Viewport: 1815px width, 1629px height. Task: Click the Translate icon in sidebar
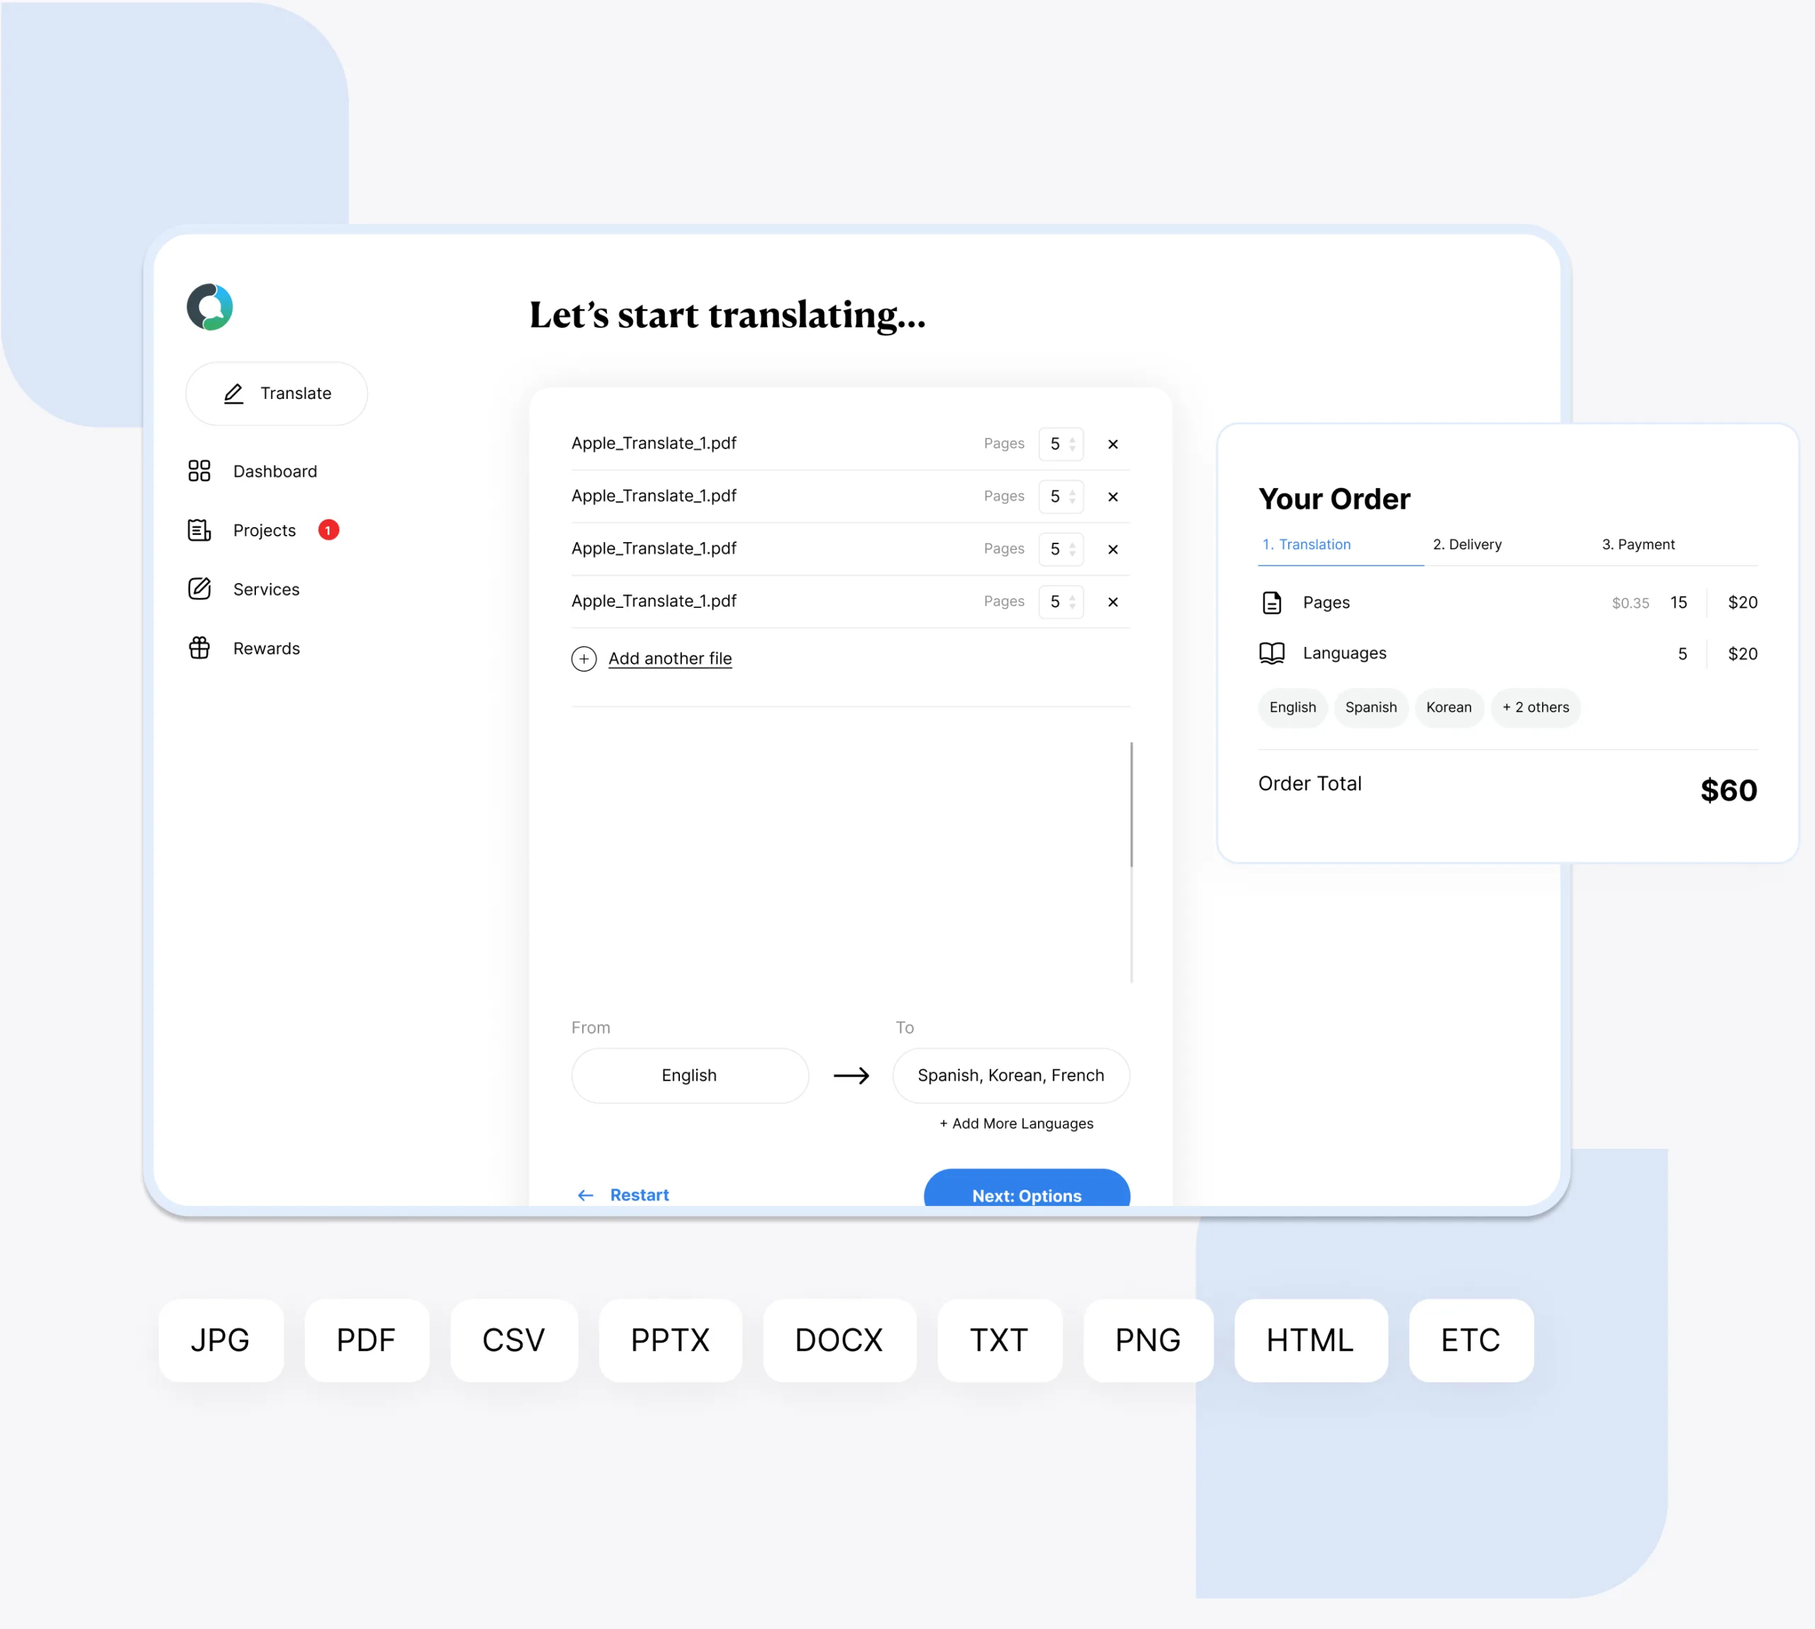pyautogui.click(x=233, y=393)
